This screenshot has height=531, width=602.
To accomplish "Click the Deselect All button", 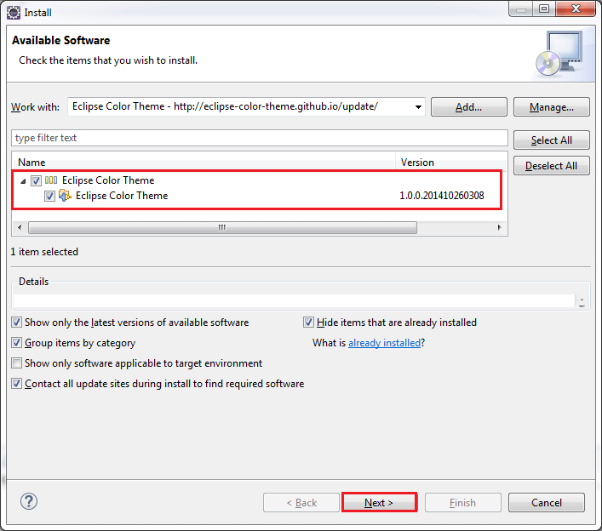I will coord(551,166).
